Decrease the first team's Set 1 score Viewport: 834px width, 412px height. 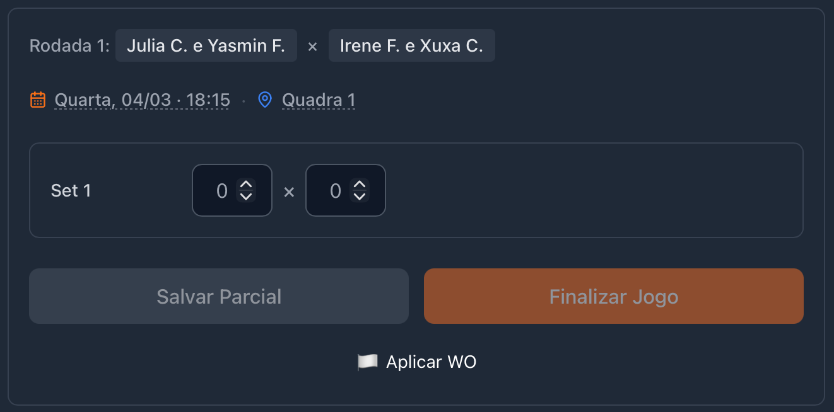pyautogui.click(x=246, y=197)
